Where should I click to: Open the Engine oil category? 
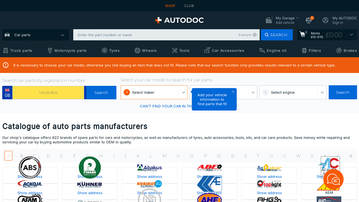(x=273, y=51)
